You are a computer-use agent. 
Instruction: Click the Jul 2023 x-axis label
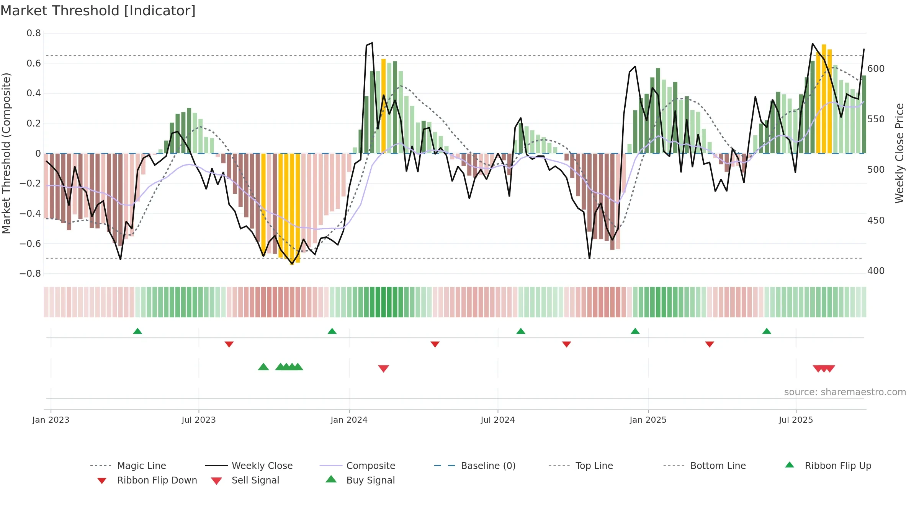[x=199, y=420]
